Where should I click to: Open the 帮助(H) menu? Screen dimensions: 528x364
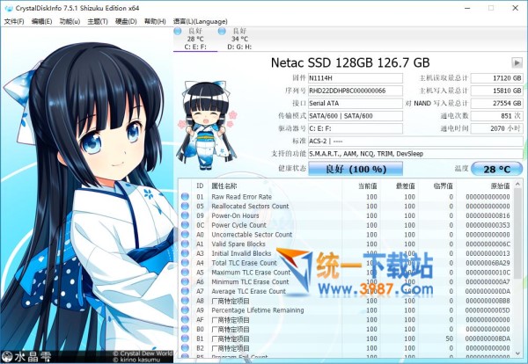155,21
